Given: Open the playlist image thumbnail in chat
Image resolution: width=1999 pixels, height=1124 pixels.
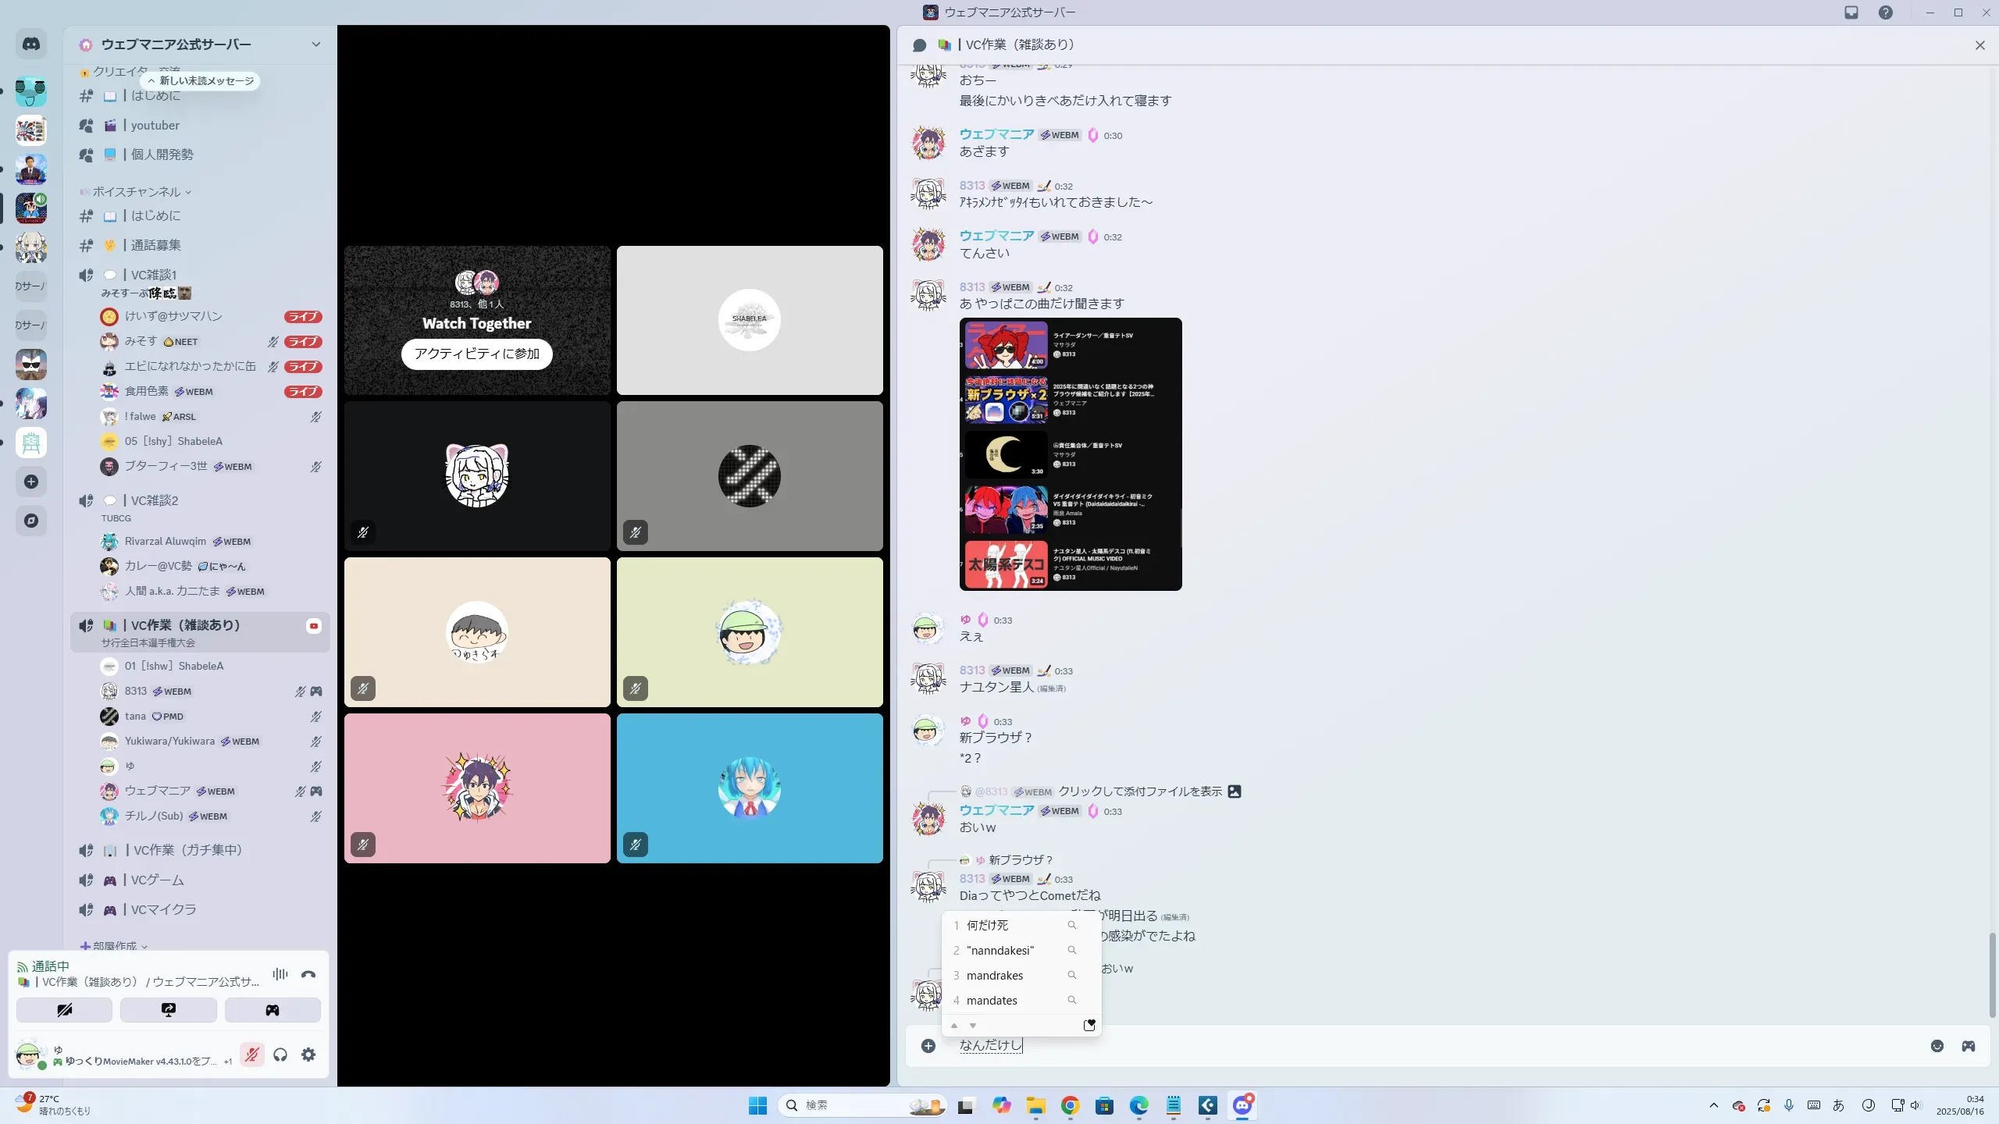Looking at the screenshot, I should click(1071, 454).
